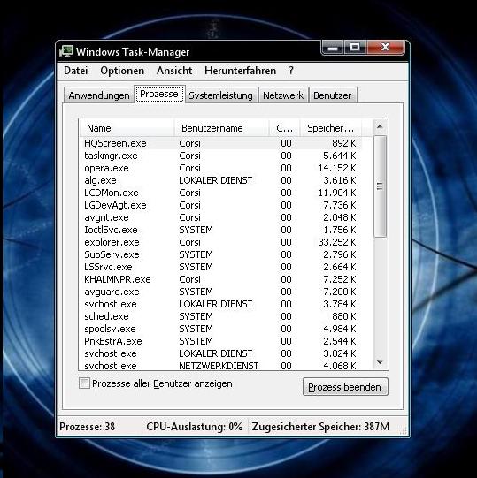This screenshot has width=477, height=478.
Task: Open the Datei menu
Action: tap(76, 71)
